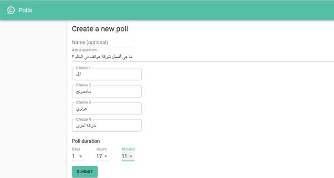The image size is (334, 178).
Task: Open the Days duration dropdown
Action: point(78,156)
